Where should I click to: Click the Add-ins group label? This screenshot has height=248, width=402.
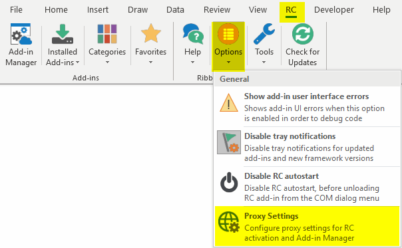[x=86, y=78]
